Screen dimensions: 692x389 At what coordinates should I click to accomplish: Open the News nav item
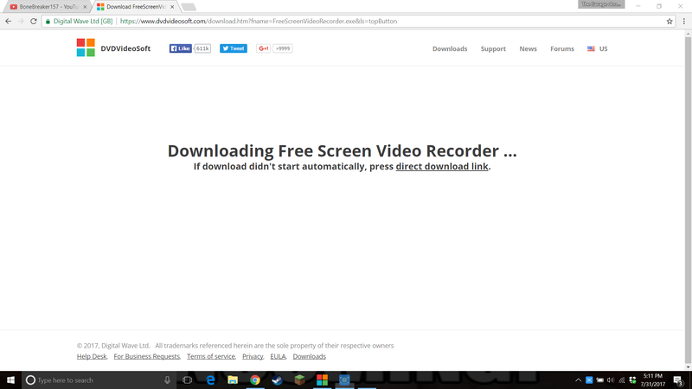coord(528,48)
